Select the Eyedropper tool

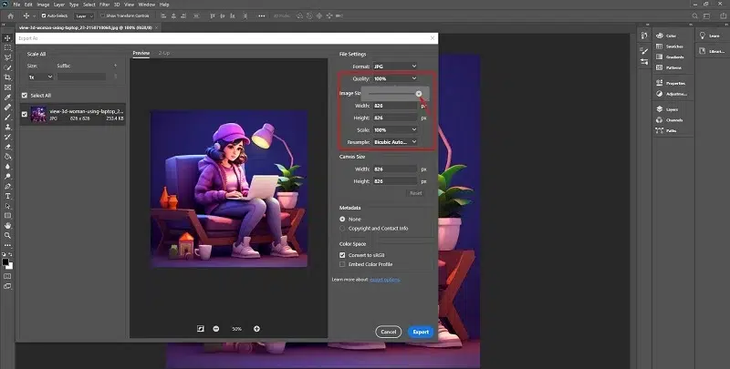pos(7,97)
